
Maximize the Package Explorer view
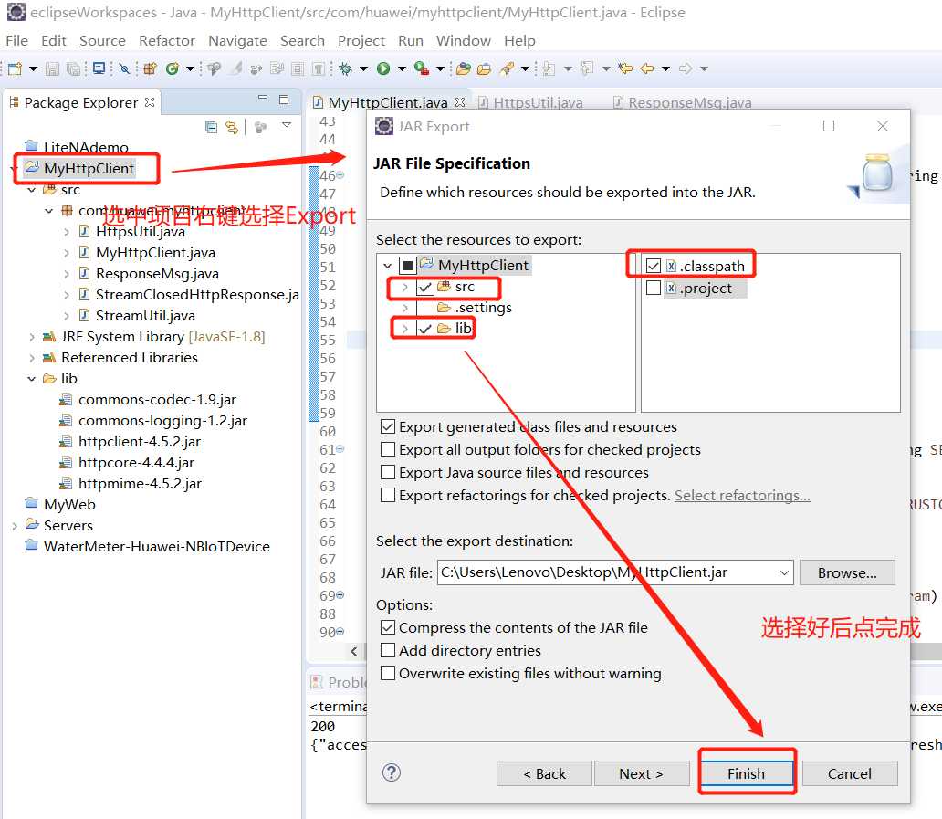coord(284,100)
